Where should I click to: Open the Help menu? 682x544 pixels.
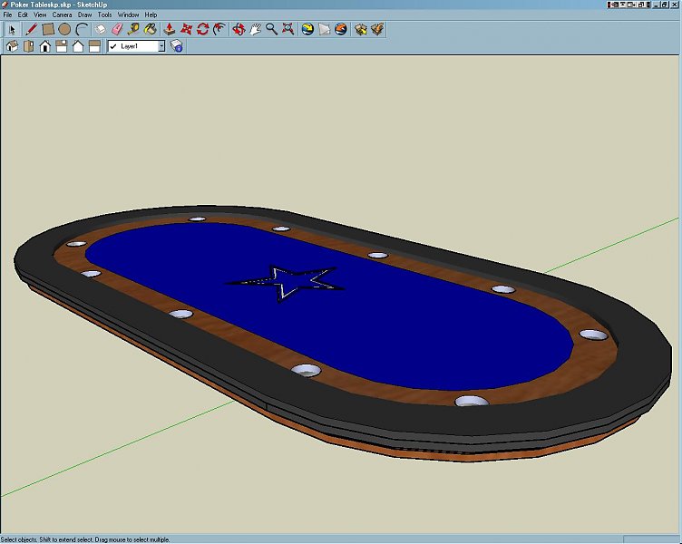[x=151, y=15]
